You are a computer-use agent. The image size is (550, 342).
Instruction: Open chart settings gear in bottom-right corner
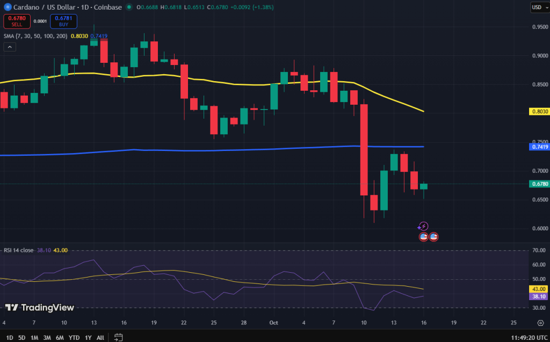click(540, 323)
